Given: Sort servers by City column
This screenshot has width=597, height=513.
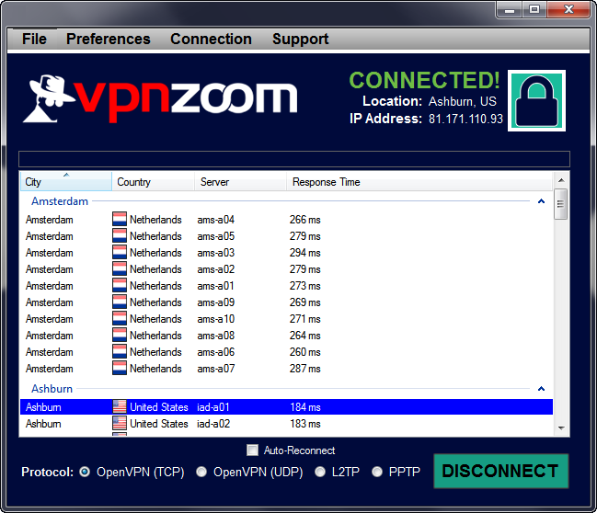Looking at the screenshot, I should click(x=66, y=181).
